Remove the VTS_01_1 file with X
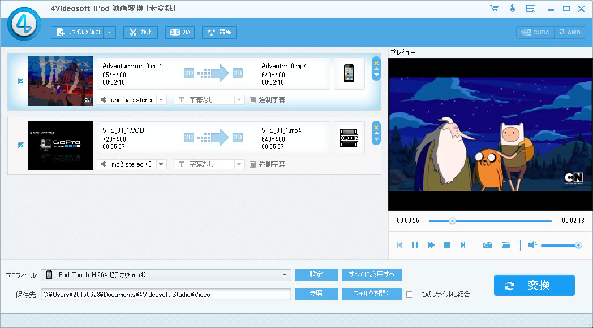The width and height of the screenshot is (593, 328). (x=376, y=128)
